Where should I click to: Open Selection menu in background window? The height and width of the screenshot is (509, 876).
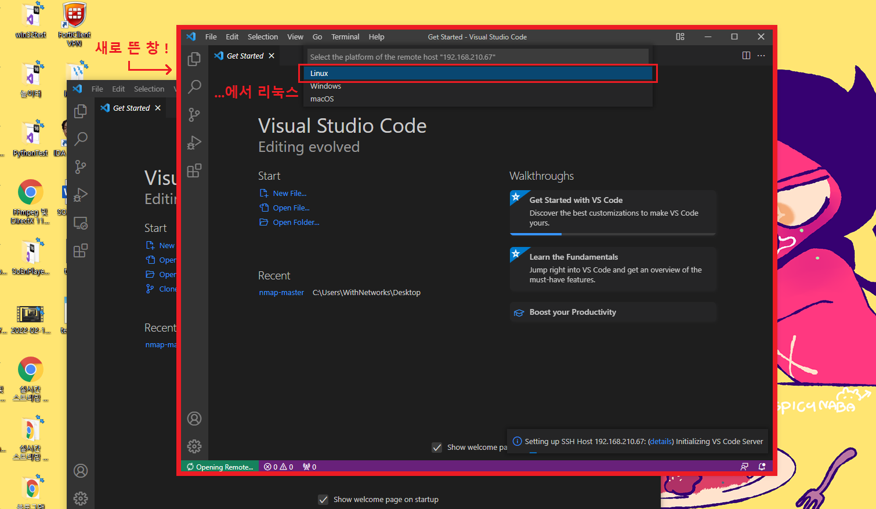[149, 89]
